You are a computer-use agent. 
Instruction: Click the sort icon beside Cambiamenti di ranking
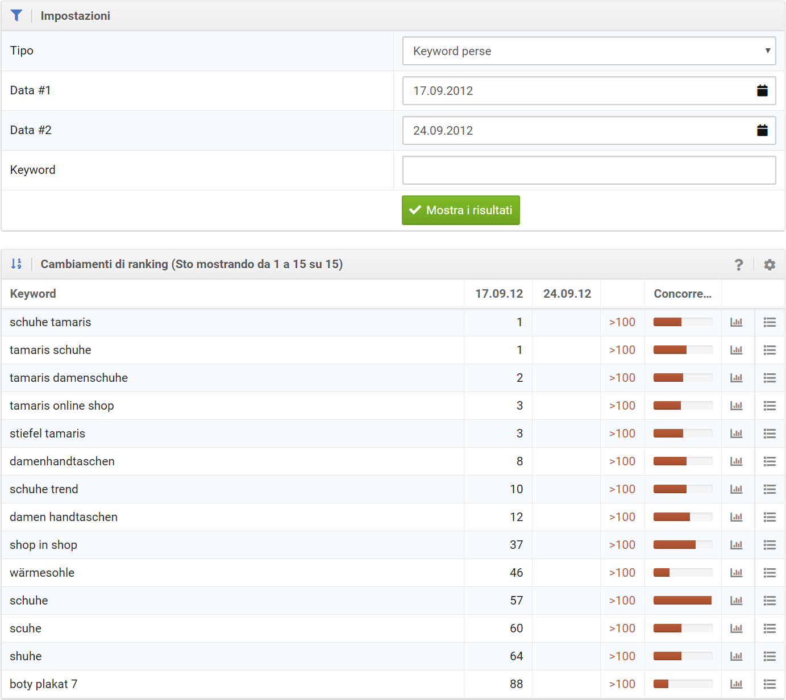pyautogui.click(x=16, y=264)
